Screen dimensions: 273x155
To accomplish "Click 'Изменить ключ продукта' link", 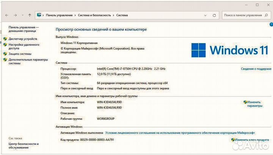I will 252,140.
